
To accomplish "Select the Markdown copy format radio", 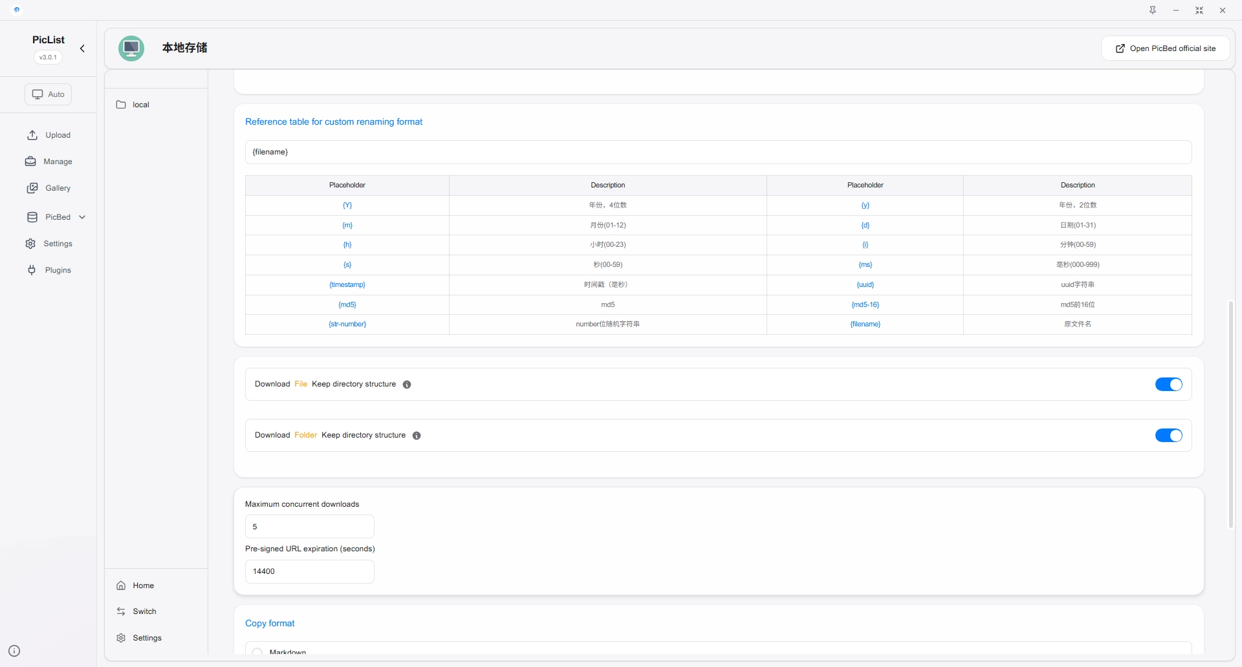I will coord(257,651).
